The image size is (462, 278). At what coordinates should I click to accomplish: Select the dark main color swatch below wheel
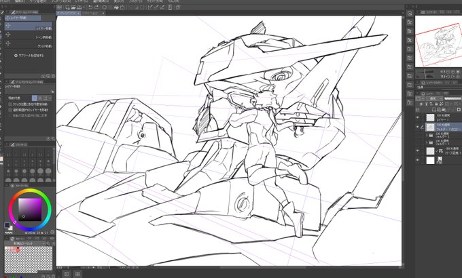7,225
